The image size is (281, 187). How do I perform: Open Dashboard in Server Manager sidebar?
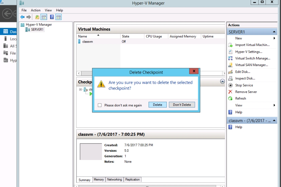tap(8, 32)
